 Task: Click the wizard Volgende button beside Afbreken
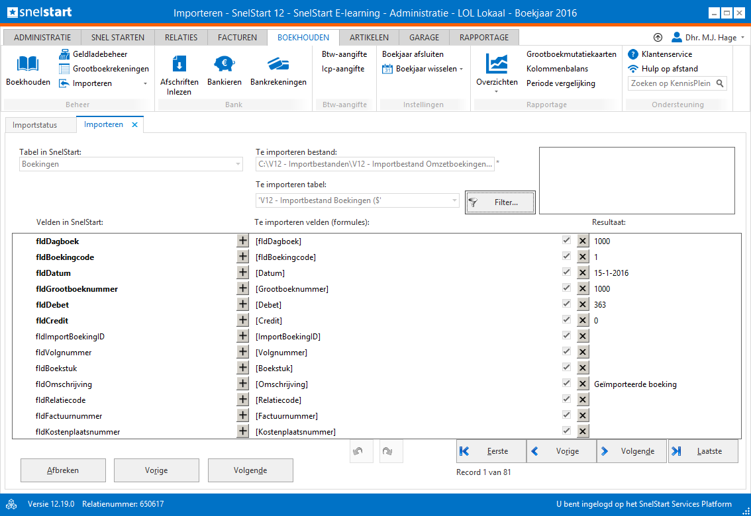click(x=250, y=470)
